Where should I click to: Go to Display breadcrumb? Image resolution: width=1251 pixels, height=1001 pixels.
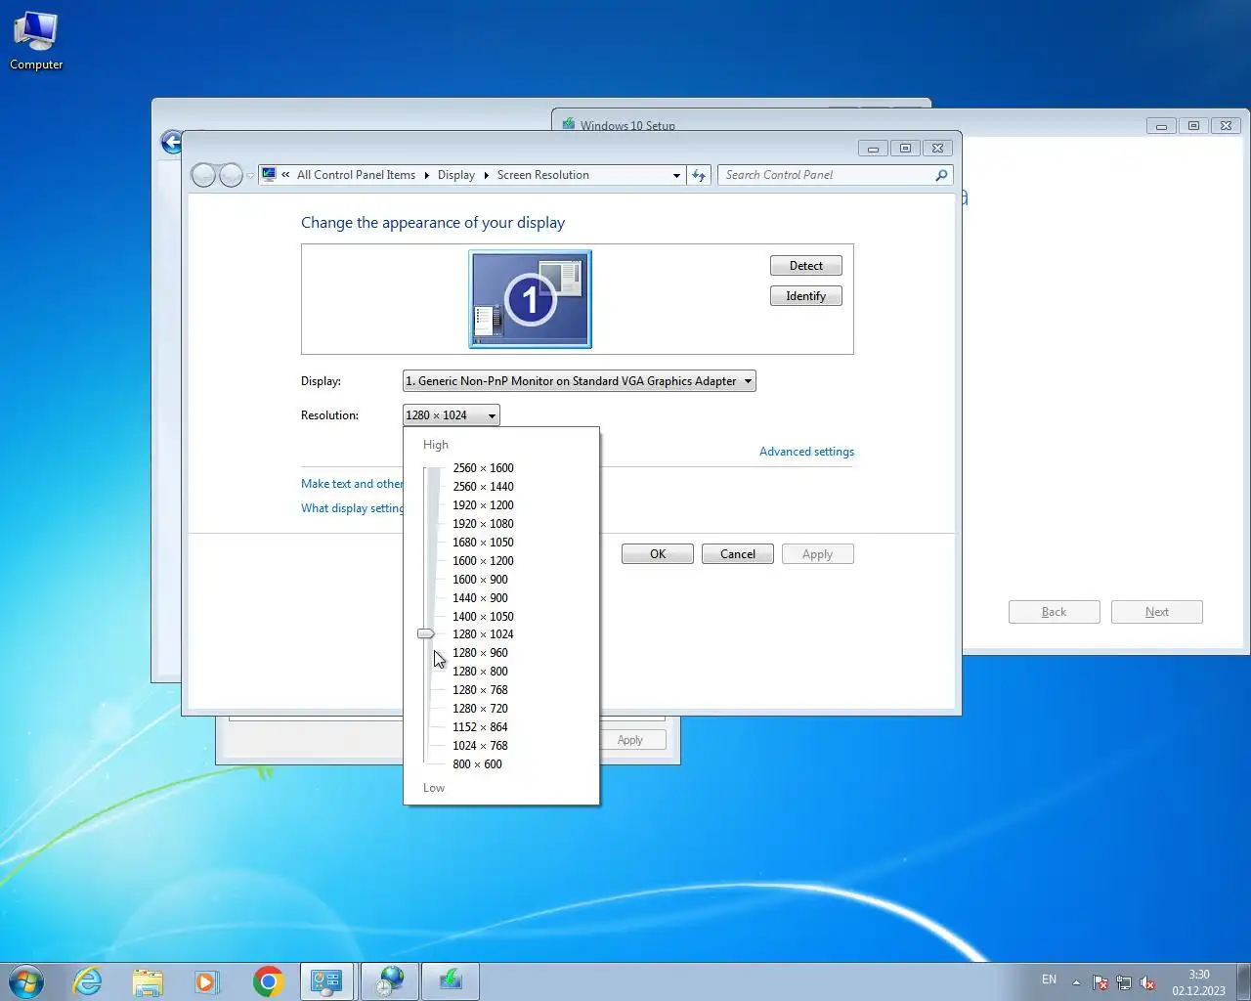pyautogui.click(x=455, y=175)
